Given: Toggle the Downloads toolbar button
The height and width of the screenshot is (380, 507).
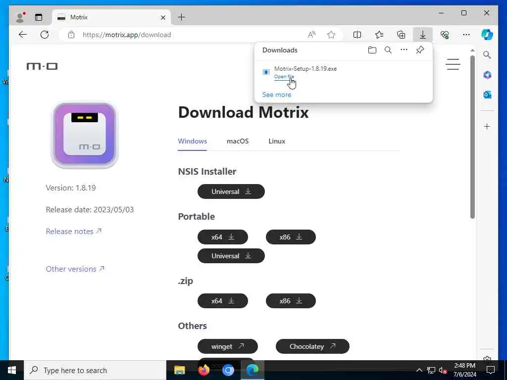Looking at the screenshot, I should tap(423, 35).
